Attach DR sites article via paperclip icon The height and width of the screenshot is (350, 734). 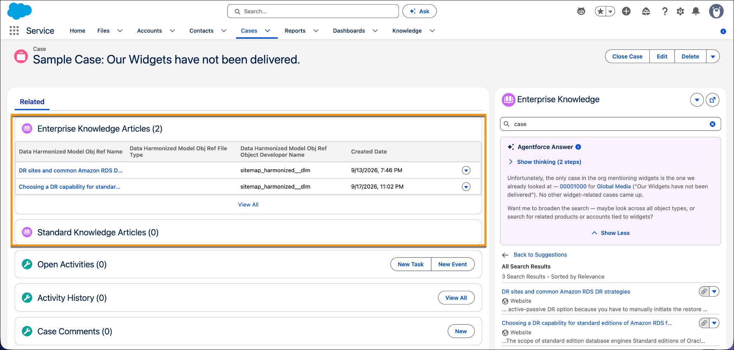704,292
